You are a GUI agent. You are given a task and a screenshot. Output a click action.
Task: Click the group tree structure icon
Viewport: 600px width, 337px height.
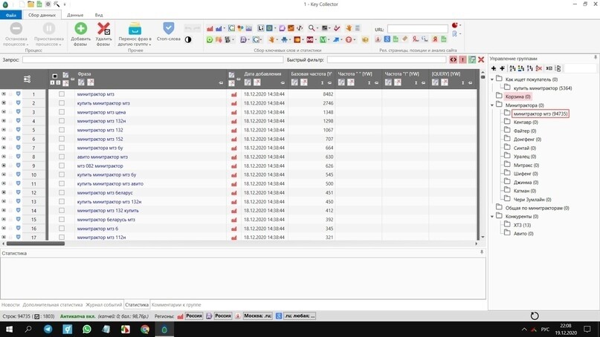click(x=558, y=68)
